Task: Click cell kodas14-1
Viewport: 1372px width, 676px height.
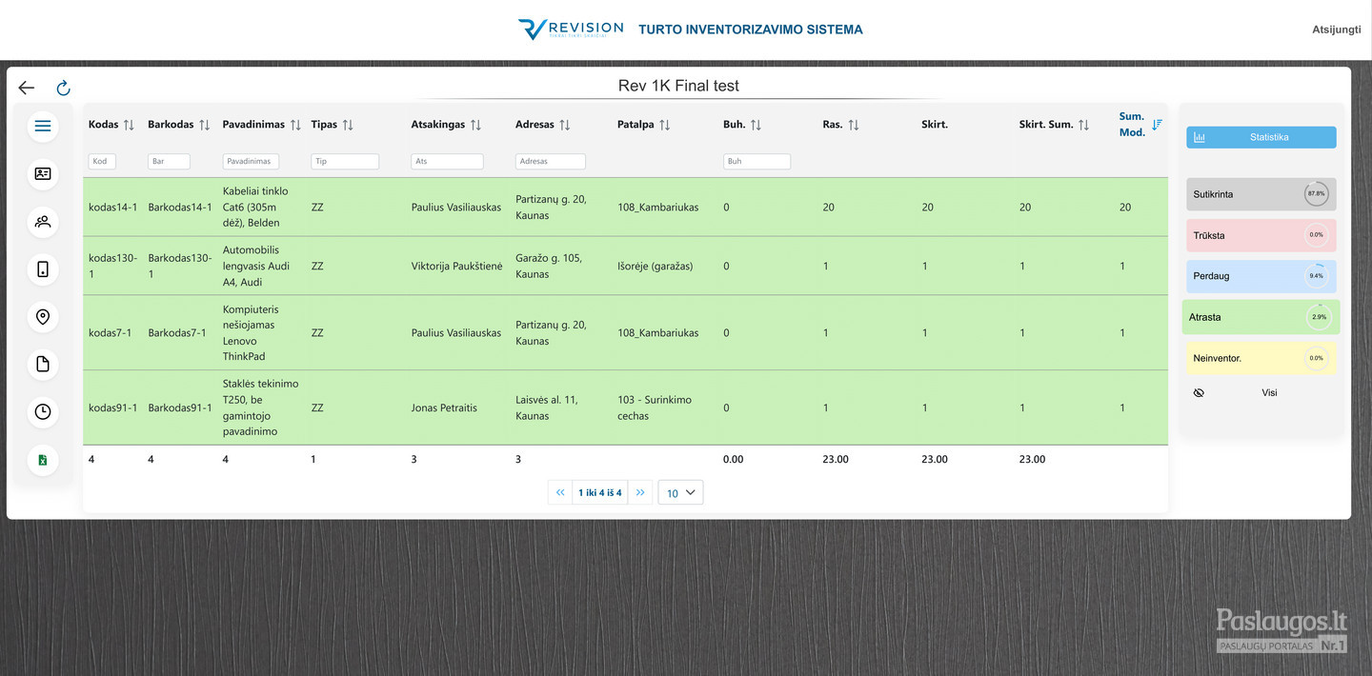Action: pos(112,207)
